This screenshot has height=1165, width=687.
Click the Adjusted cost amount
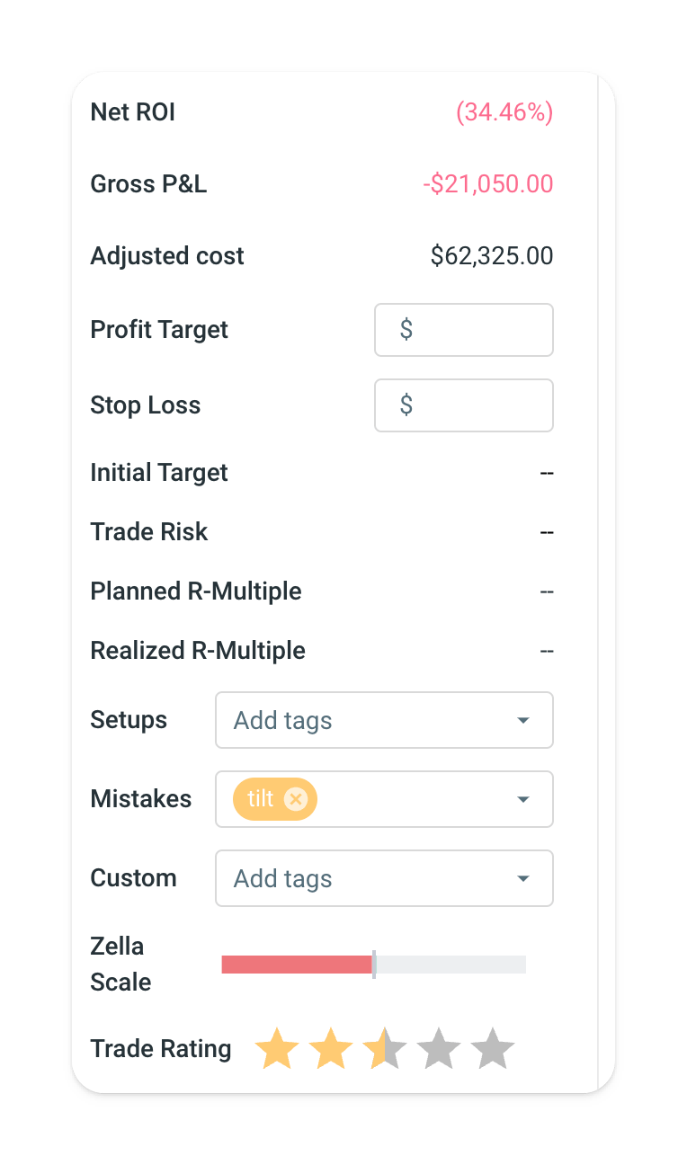(492, 256)
